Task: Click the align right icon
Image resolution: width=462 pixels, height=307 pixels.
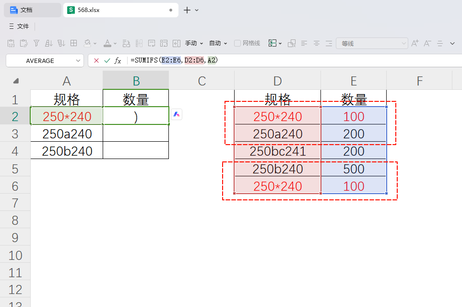Action: (329, 43)
